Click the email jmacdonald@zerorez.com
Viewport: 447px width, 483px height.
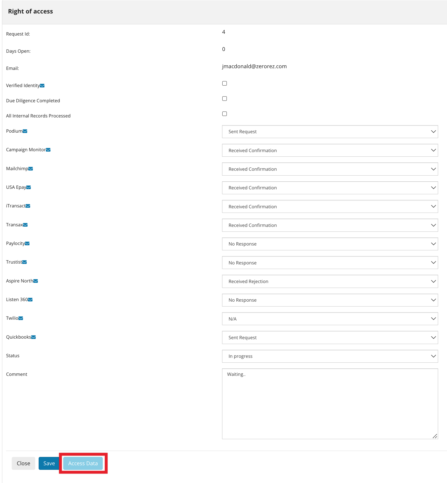[254, 66]
